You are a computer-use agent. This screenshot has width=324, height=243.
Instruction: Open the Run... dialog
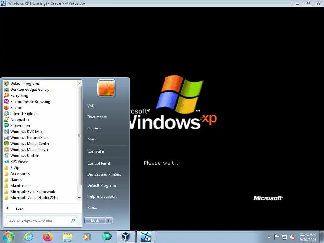(x=92, y=208)
